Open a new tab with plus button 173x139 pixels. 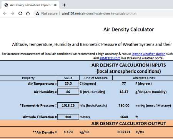pos(65,5)
